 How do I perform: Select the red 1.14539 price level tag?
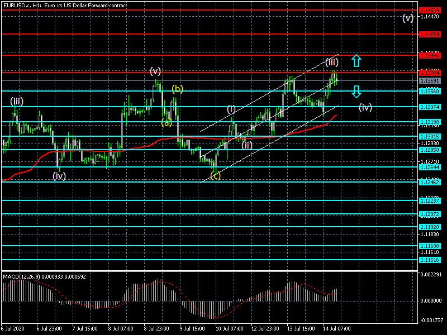[x=430, y=10]
